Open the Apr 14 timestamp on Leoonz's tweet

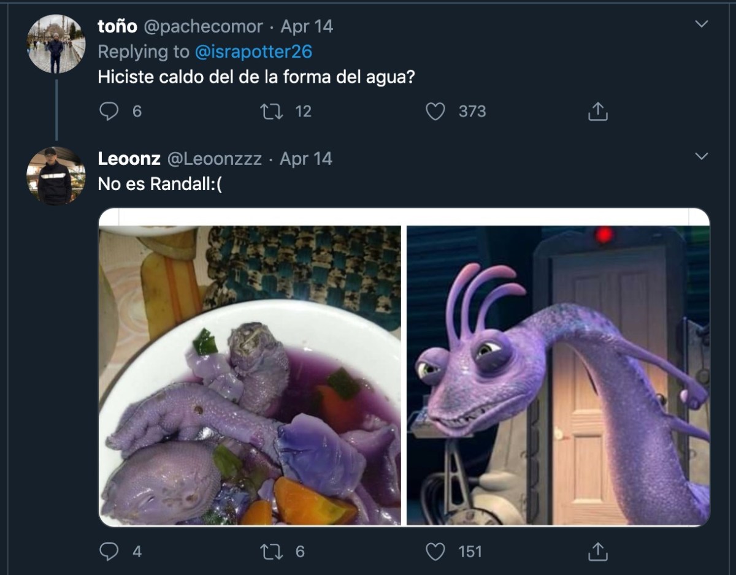pyautogui.click(x=306, y=159)
